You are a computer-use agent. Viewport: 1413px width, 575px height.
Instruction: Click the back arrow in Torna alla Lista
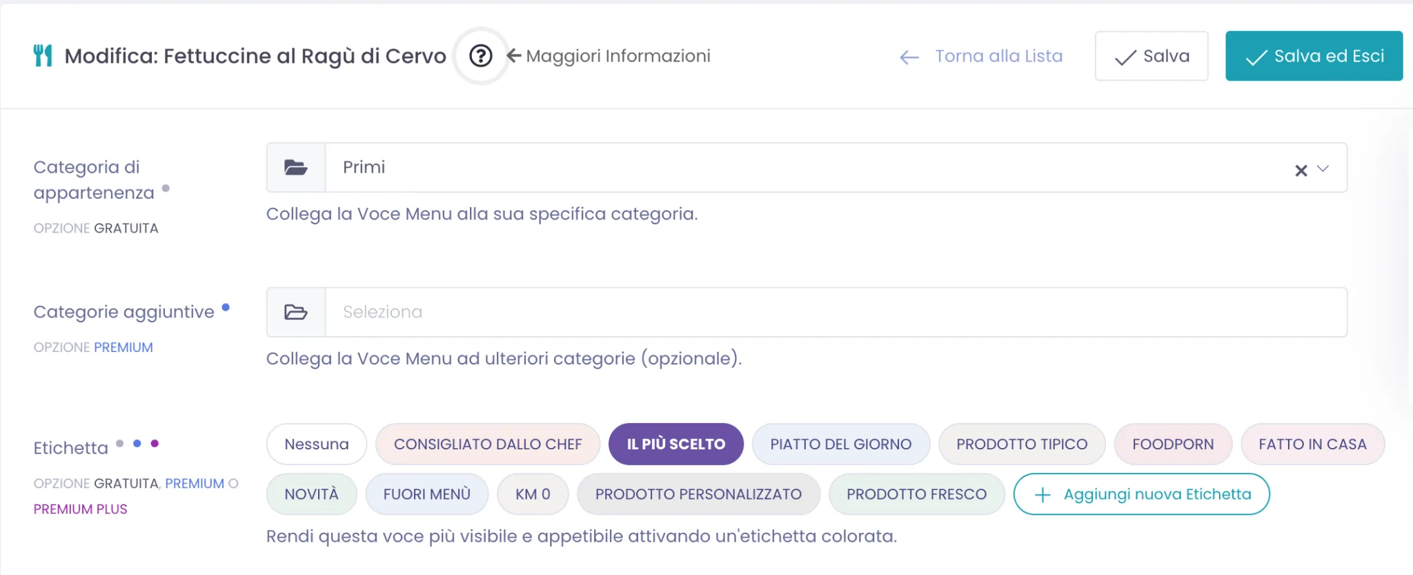[909, 57]
